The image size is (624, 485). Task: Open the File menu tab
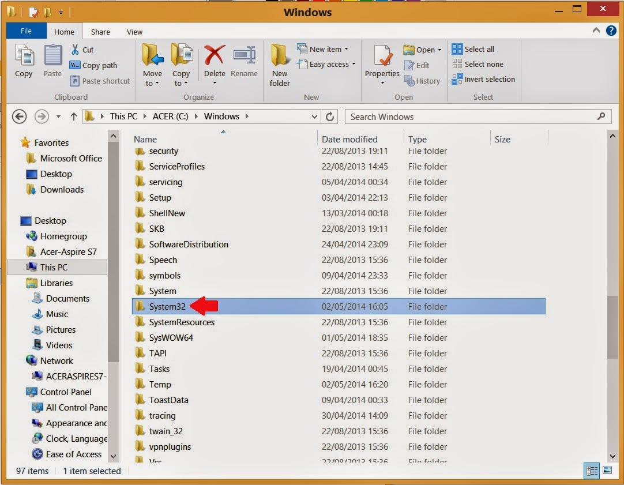(27, 31)
